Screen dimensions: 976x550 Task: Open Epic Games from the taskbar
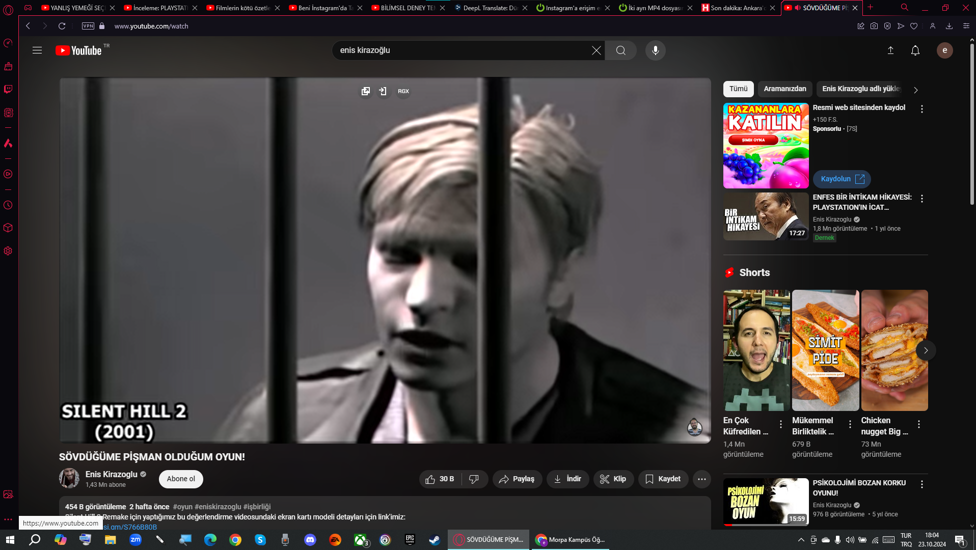tap(410, 540)
